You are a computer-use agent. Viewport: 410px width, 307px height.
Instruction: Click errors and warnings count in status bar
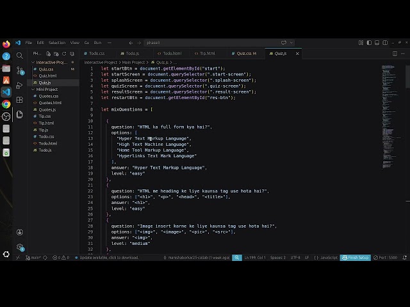click(61, 257)
